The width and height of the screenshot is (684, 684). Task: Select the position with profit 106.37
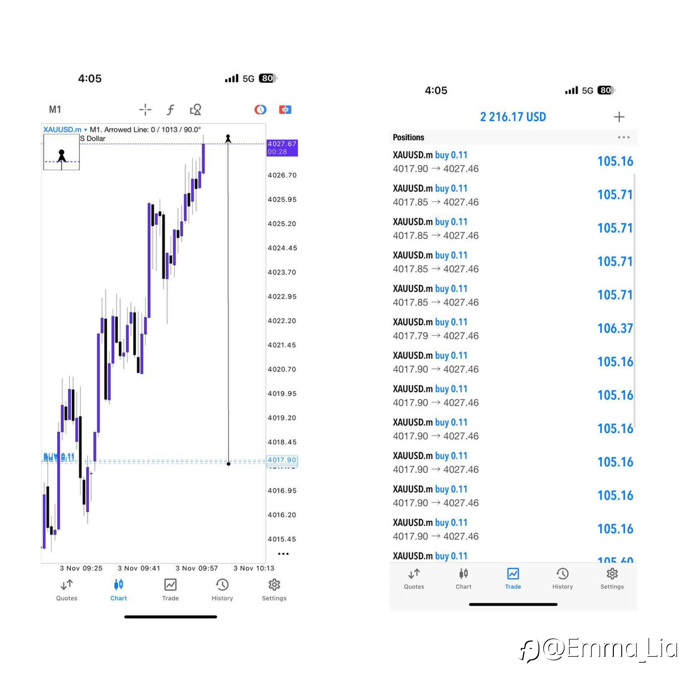[512, 328]
